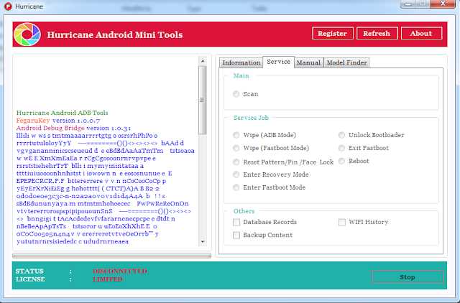Open the About window
Screen dimensions: 460x303
tap(421, 34)
